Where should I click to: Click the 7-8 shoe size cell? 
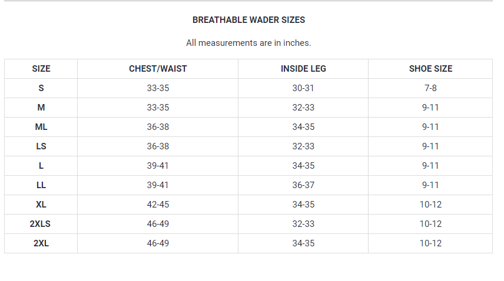[430, 88]
